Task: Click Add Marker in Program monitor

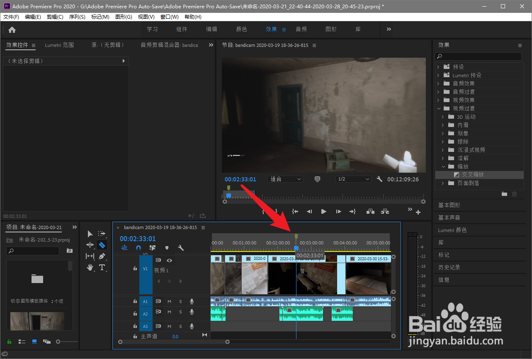Action: coord(318,179)
